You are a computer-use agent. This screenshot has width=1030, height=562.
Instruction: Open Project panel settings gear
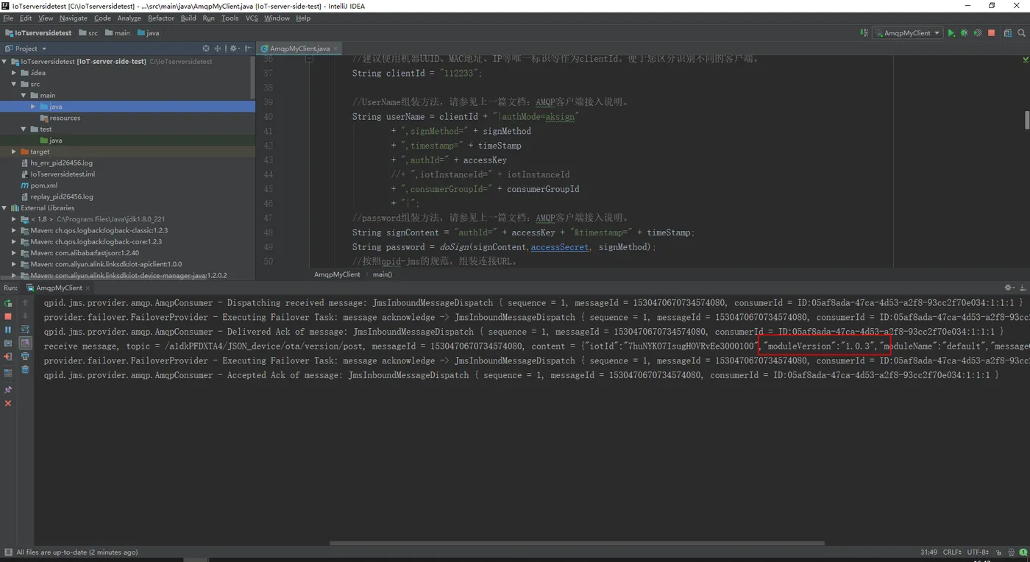234,49
